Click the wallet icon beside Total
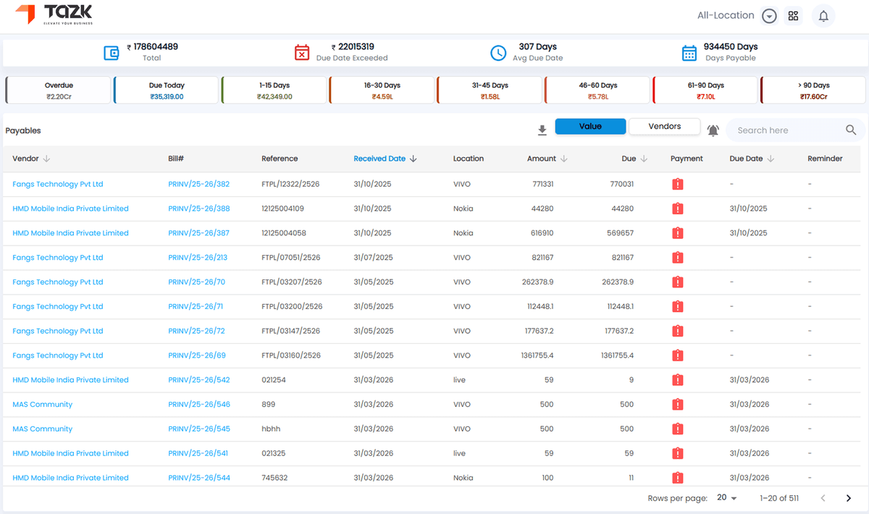 pyautogui.click(x=112, y=53)
